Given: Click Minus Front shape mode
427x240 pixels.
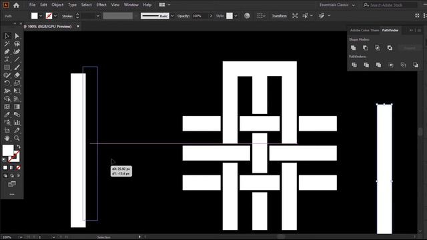Looking at the screenshot, I should 366,48.
